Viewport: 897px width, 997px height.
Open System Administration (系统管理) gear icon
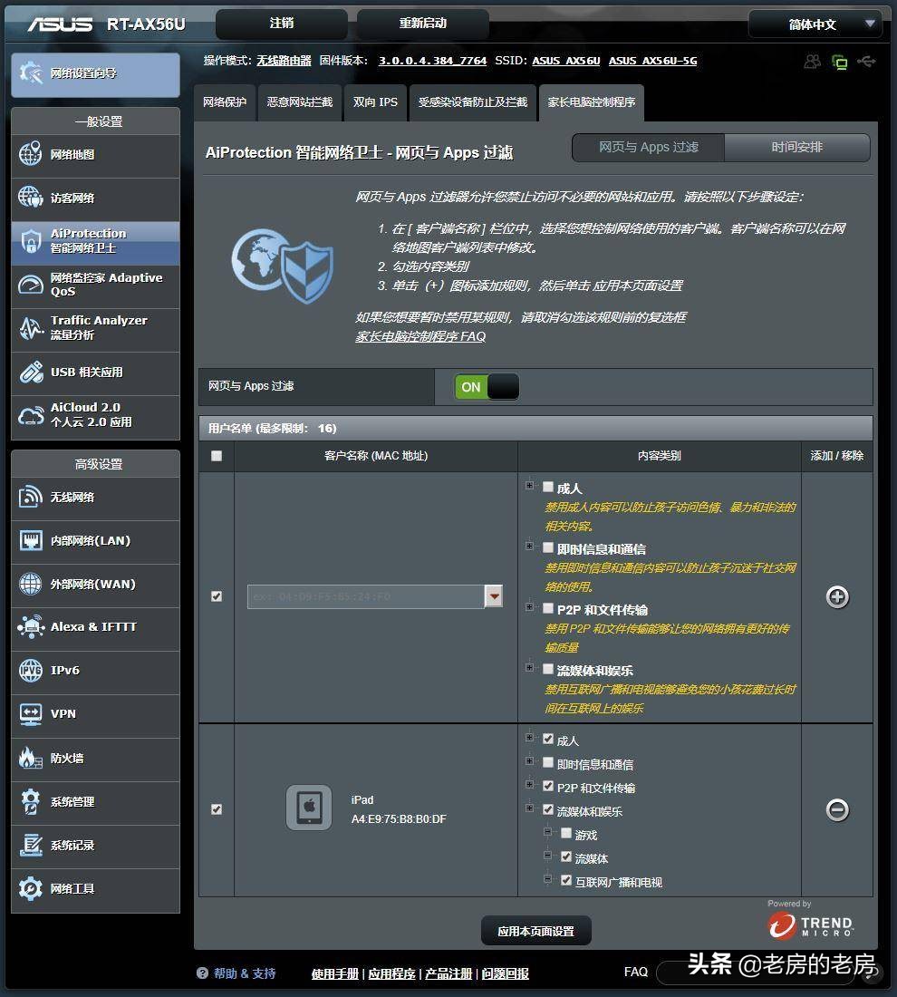point(30,801)
